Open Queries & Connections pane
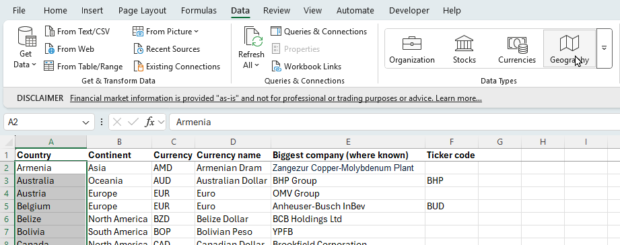This screenshot has width=620, height=245. coord(318,31)
